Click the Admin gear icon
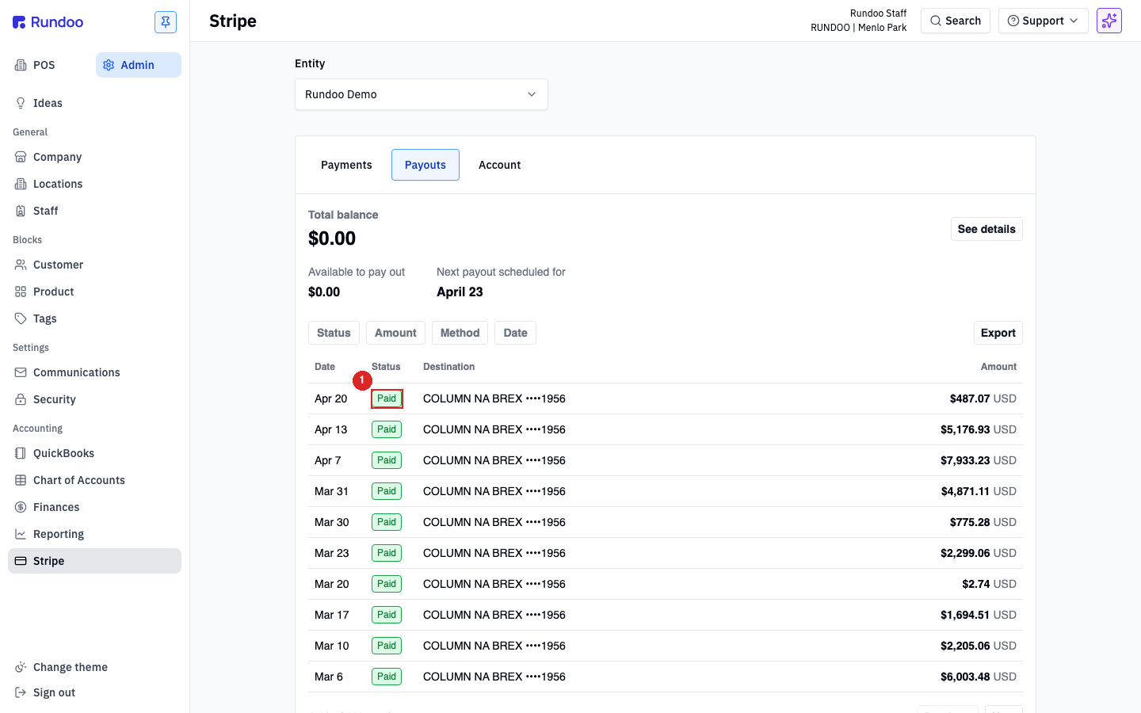This screenshot has height=713, width=1141. (109, 65)
